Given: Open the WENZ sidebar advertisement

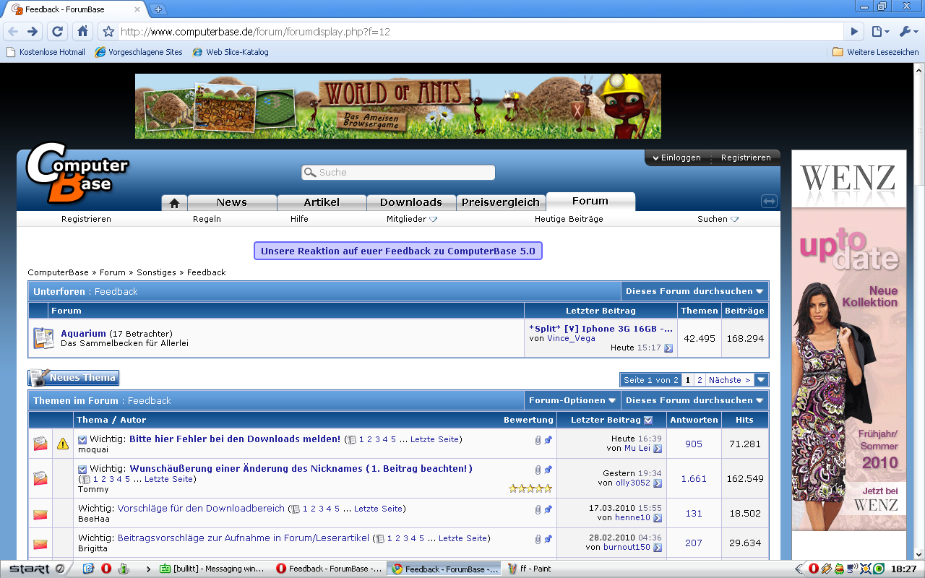Looking at the screenshot, I should pos(849,340).
